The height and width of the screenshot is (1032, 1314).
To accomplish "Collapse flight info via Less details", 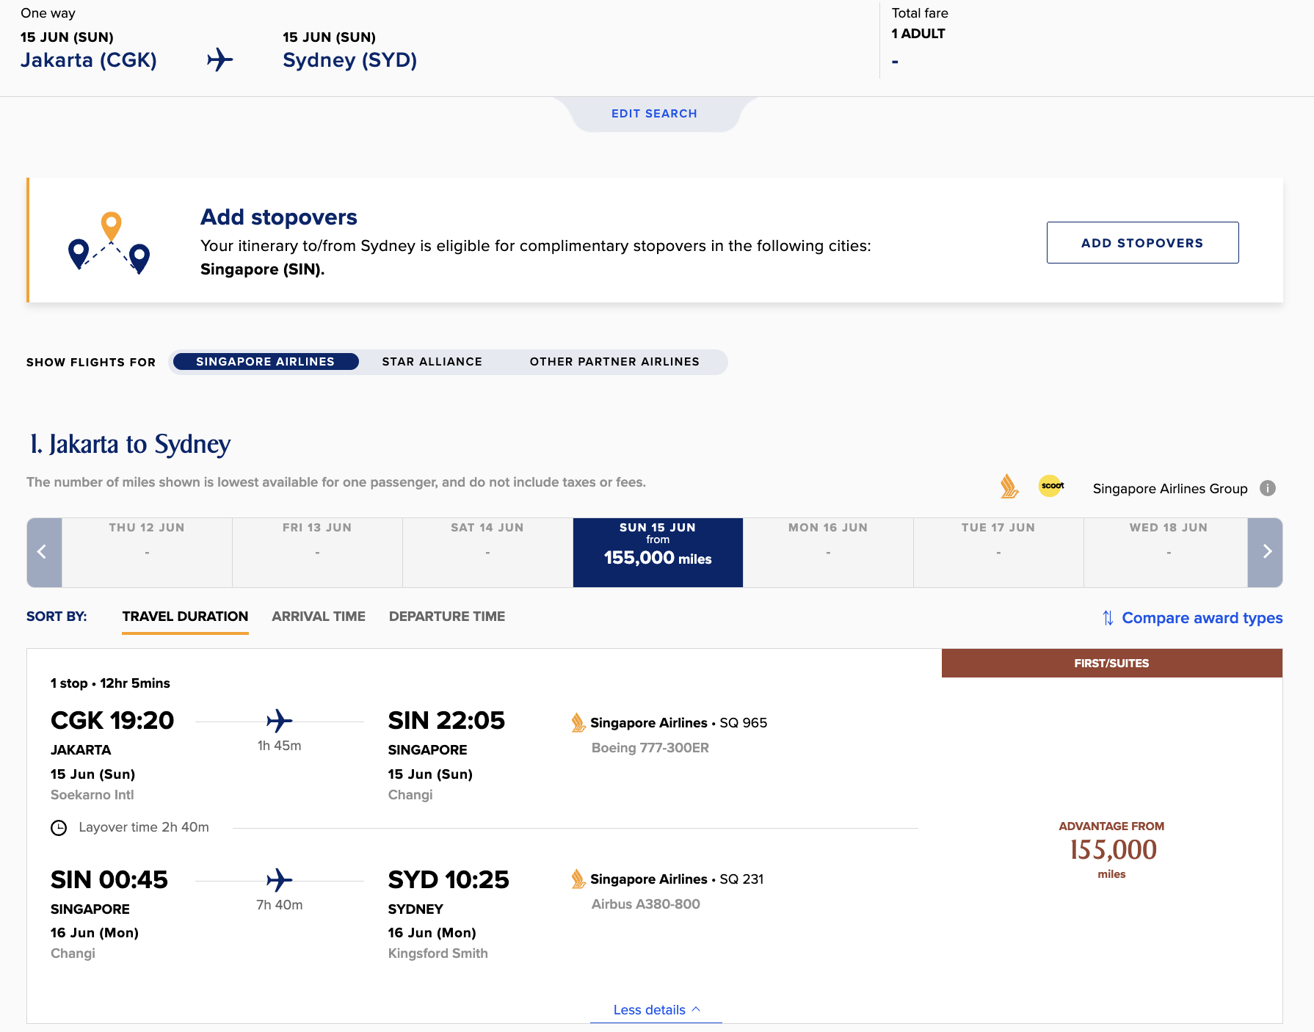I will [x=656, y=1010].
